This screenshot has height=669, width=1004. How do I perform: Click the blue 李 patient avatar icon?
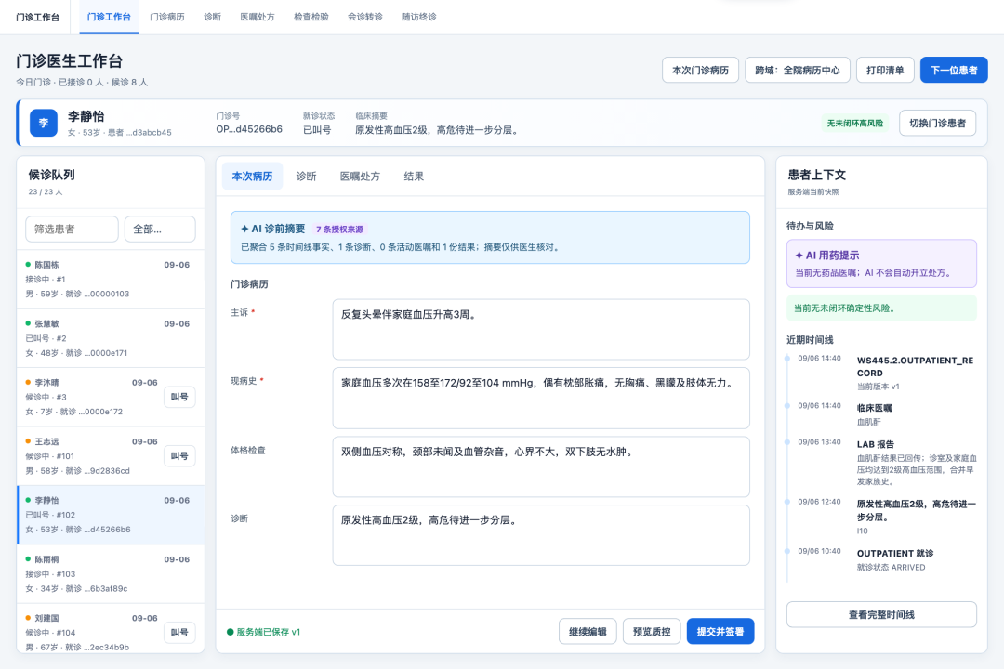44,123
